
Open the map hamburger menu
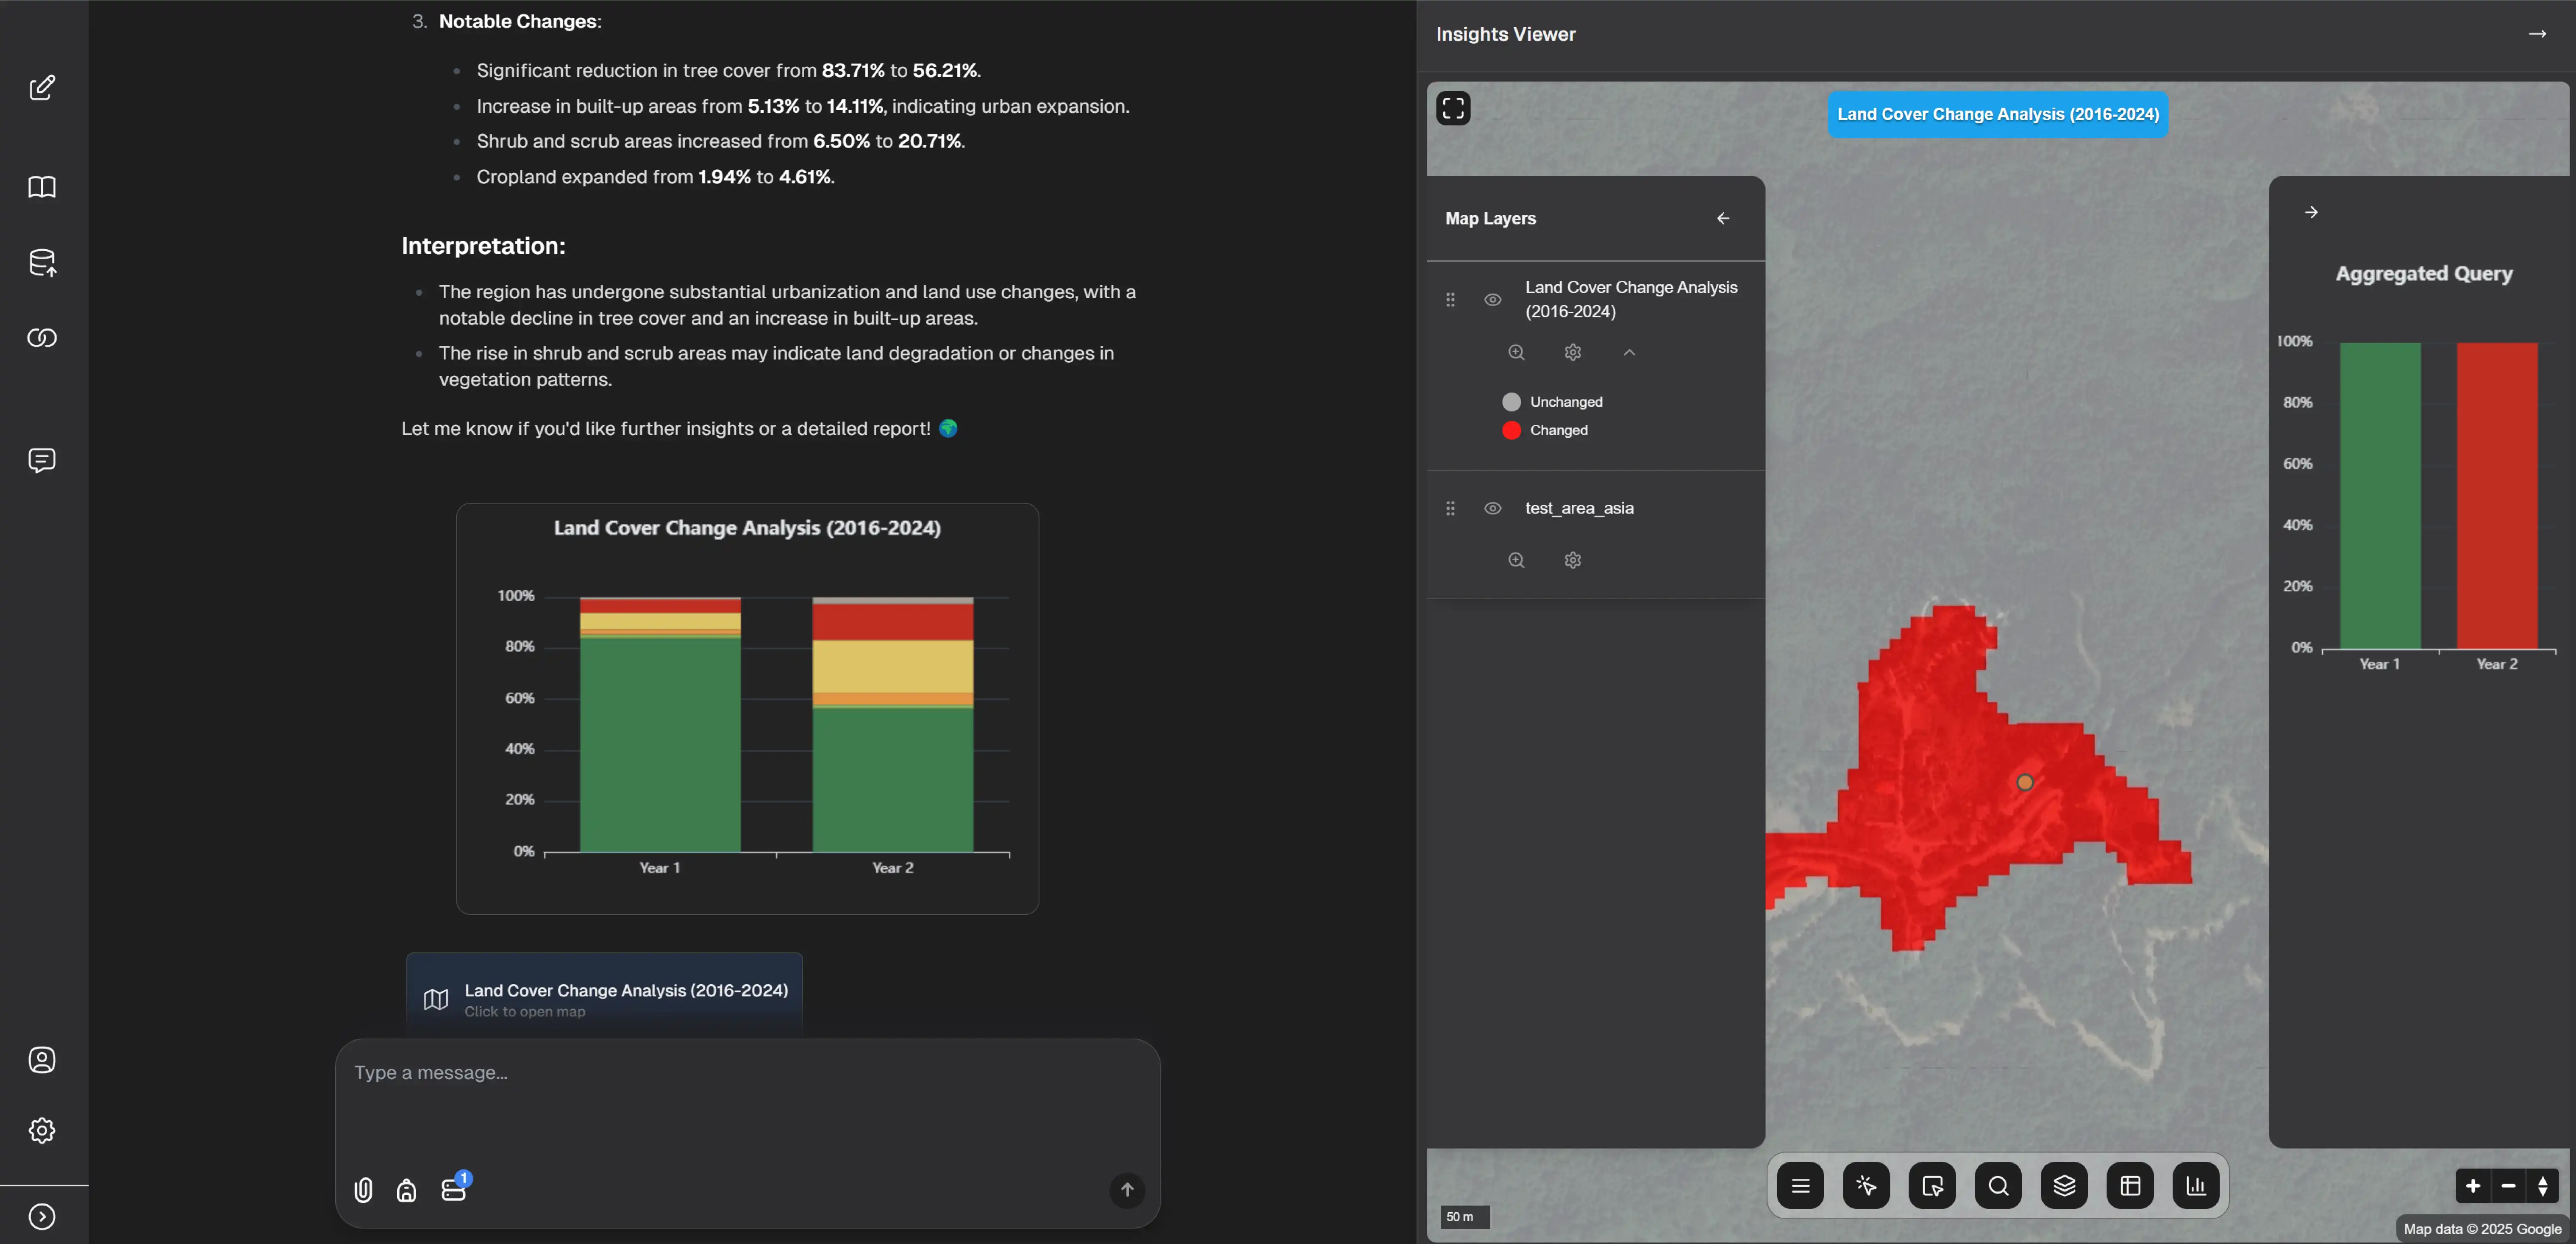tap(1800, 1185)
